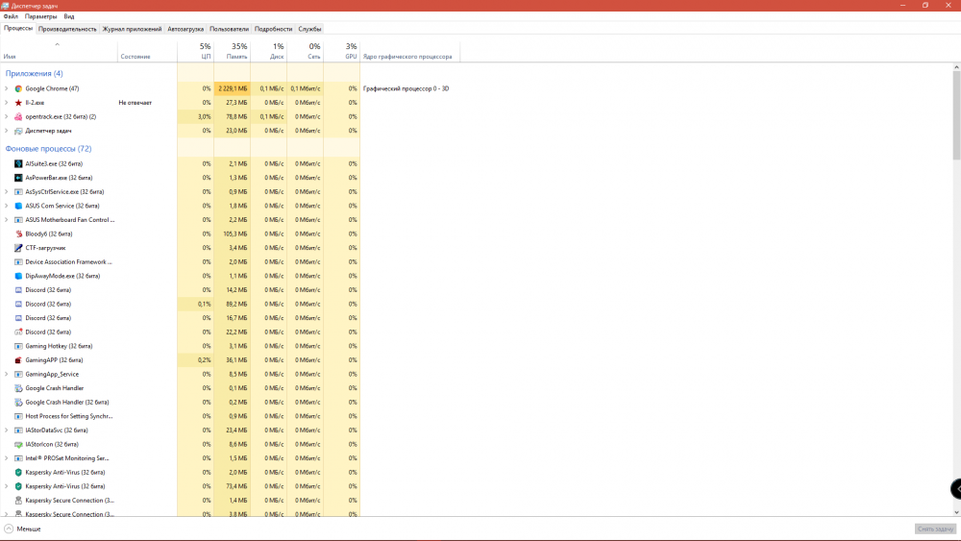This screenshot has height=541, width=961.
Task: Select the Bloody6 process icon
Action: coord(18,234)
